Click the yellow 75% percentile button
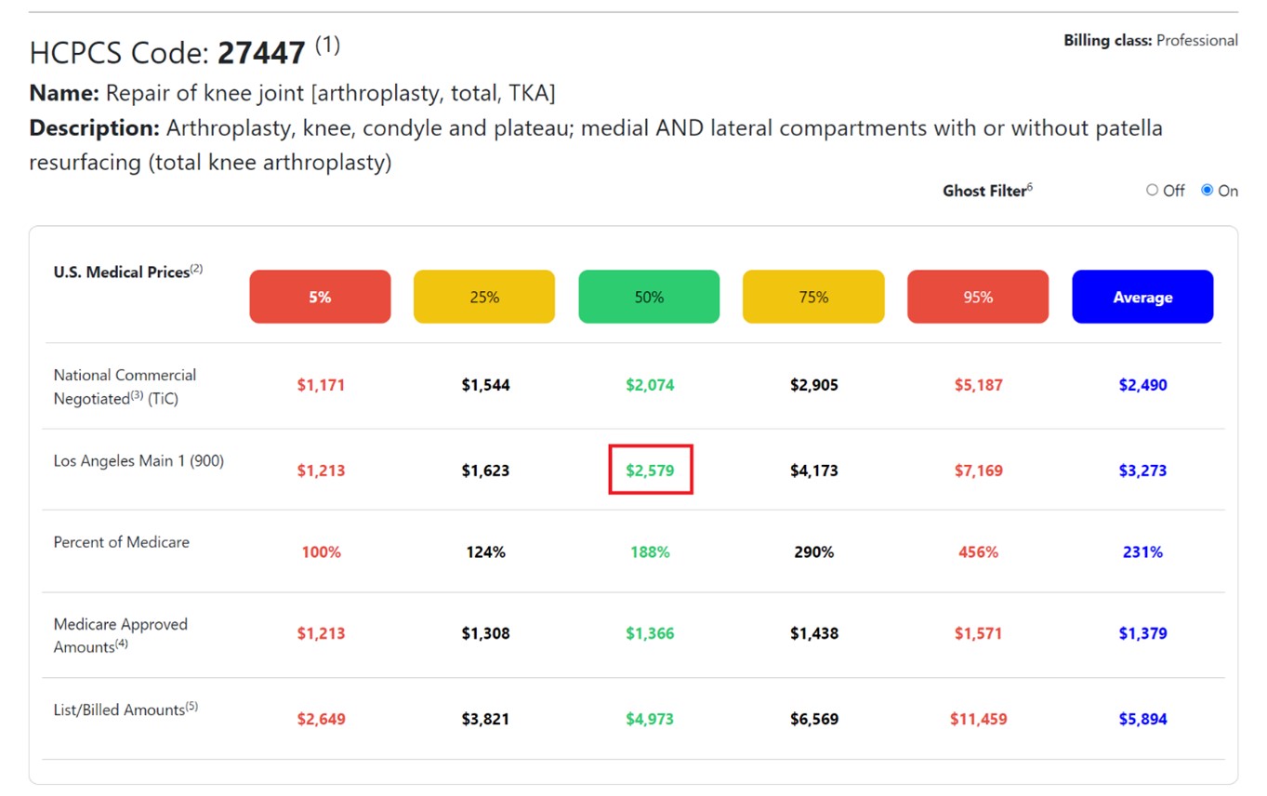Viewport: 1267px width, 796px height. point(813,298)
